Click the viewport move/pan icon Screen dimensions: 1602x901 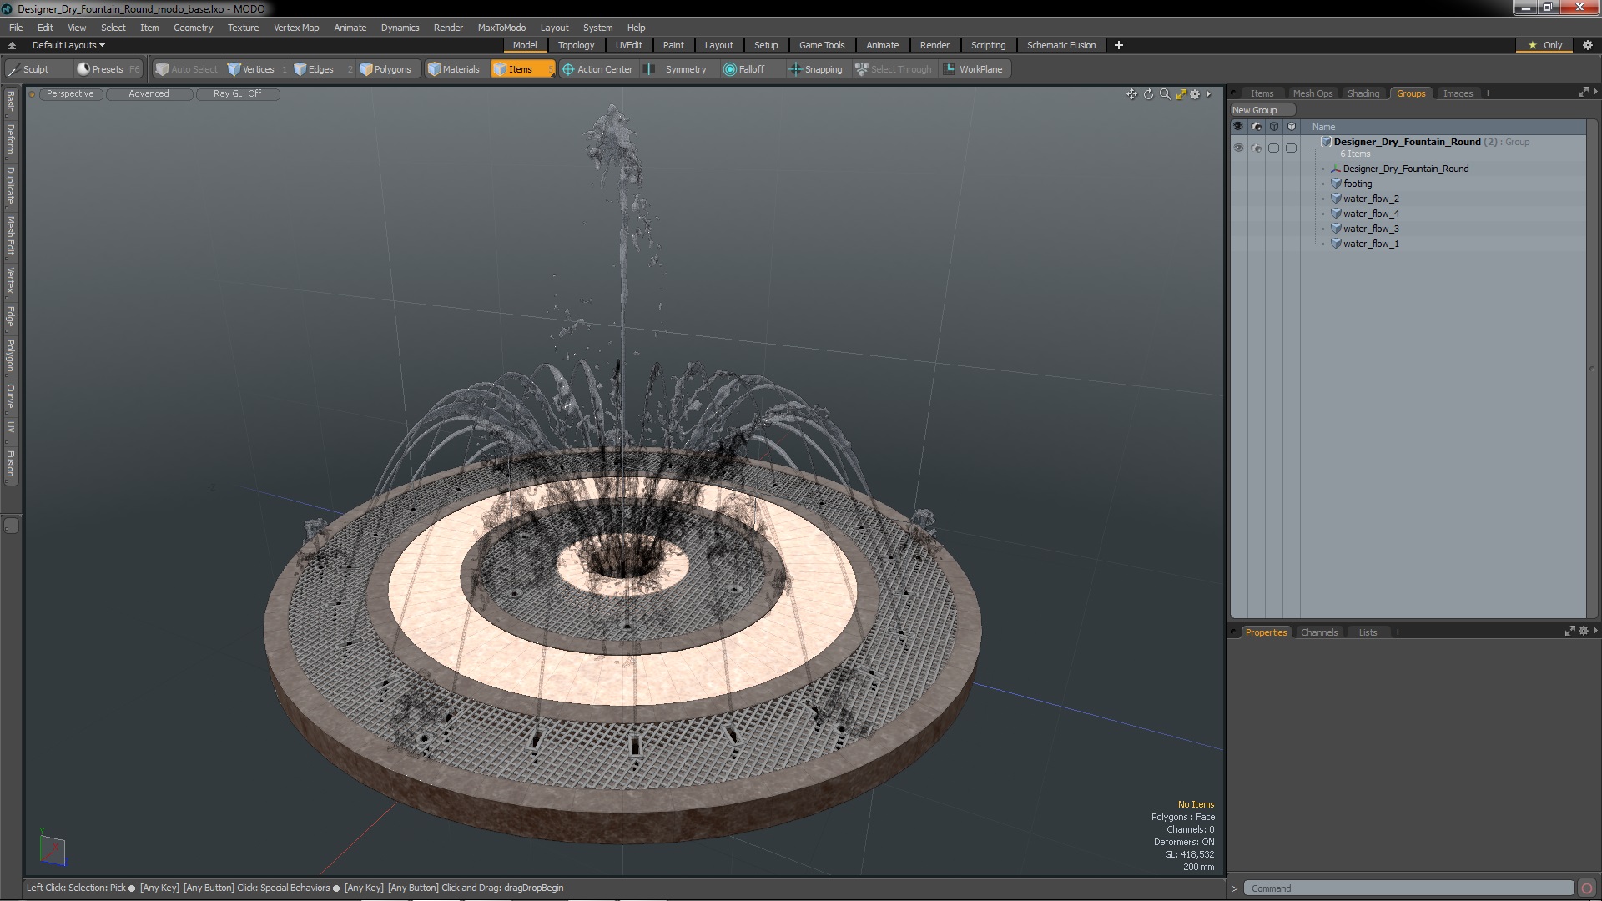click(x=1131, y=94)
